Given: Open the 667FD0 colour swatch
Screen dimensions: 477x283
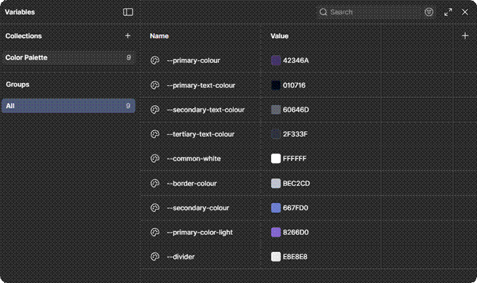Looking at the screenshot, I should click(276, 208).
